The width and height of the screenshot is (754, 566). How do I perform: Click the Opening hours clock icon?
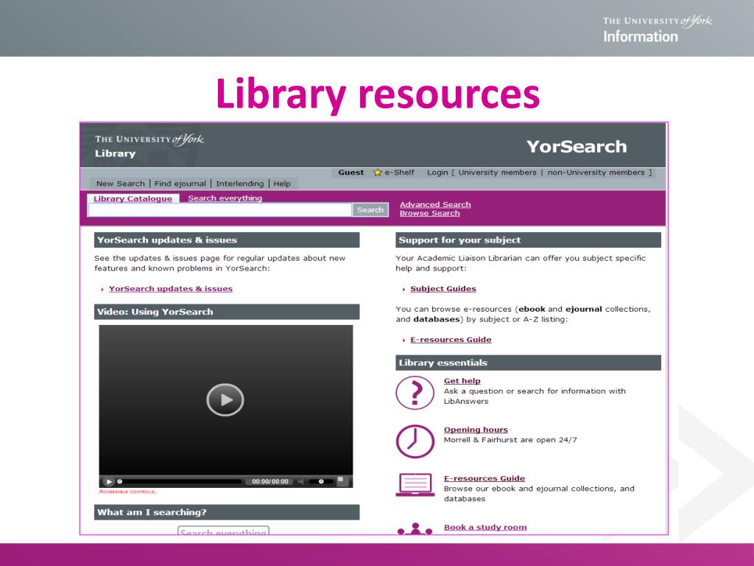click(415, 441)
